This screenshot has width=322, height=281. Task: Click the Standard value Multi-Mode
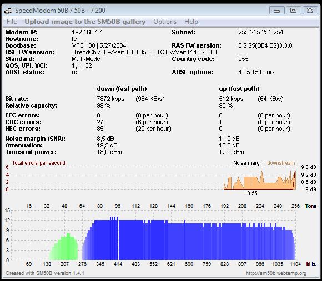point(86,59)
